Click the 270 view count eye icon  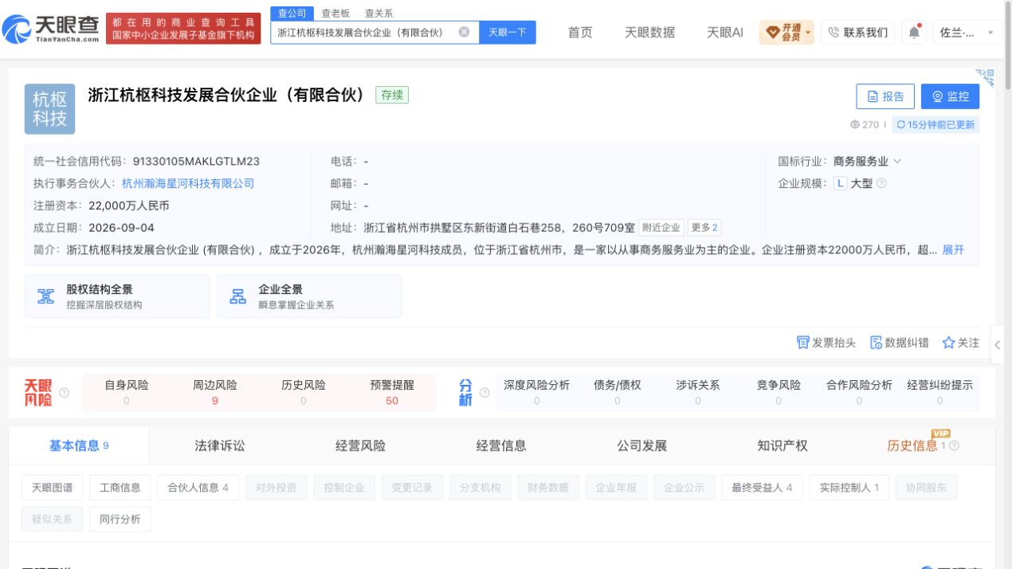point(855,124)
